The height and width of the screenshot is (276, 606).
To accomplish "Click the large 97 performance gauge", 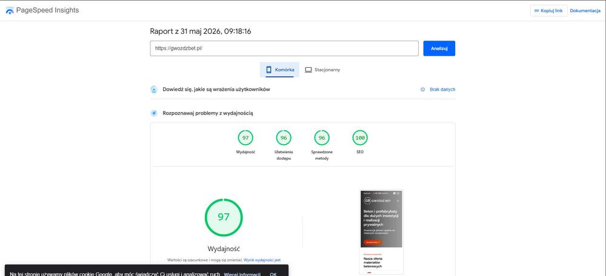I will click(224, 217).
